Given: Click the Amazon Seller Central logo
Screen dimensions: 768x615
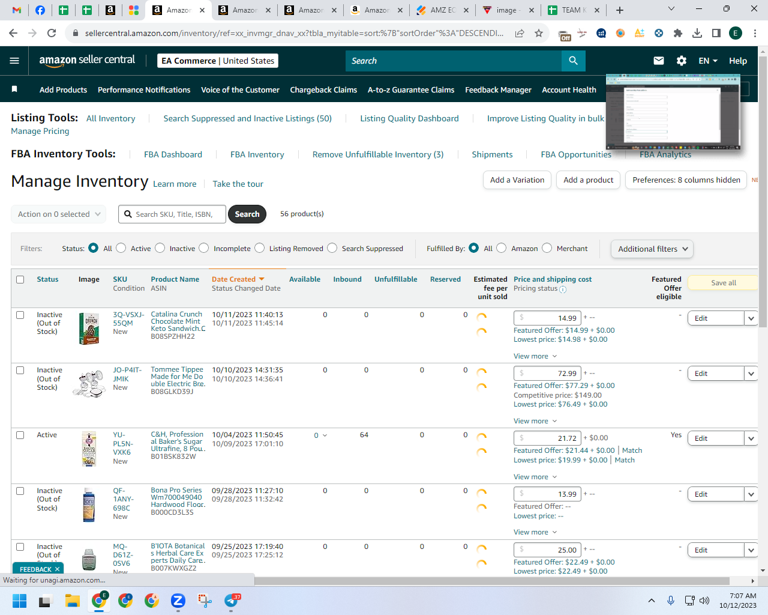Looking at the screenshot, I should point(87,60).
